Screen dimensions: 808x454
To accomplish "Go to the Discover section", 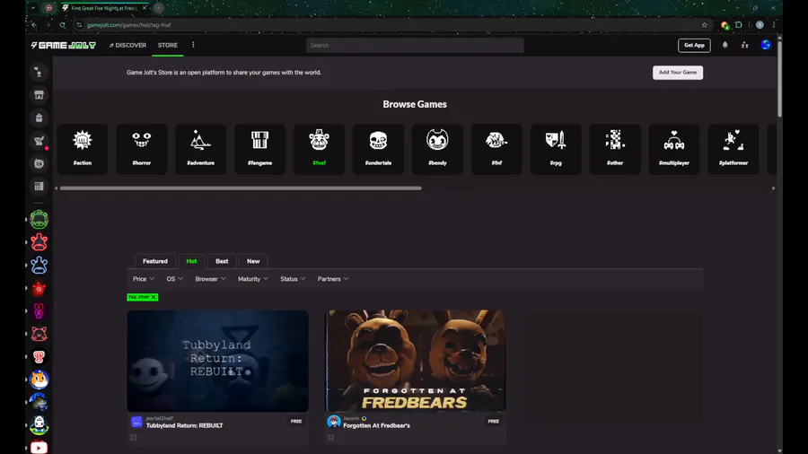I will [x=127, y=45].
